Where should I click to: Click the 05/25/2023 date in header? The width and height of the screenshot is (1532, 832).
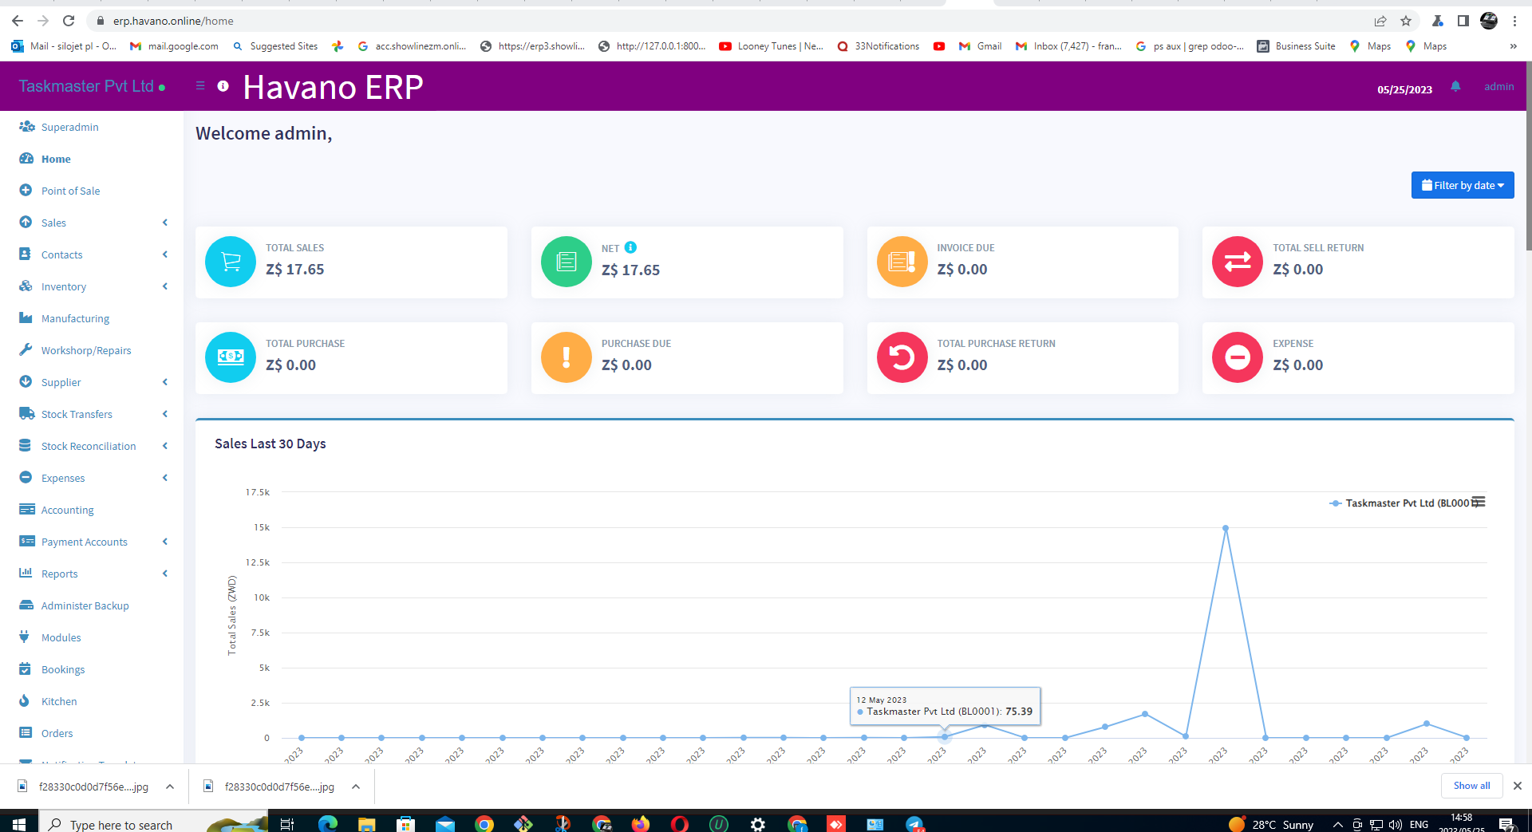tap(1404, 89)
